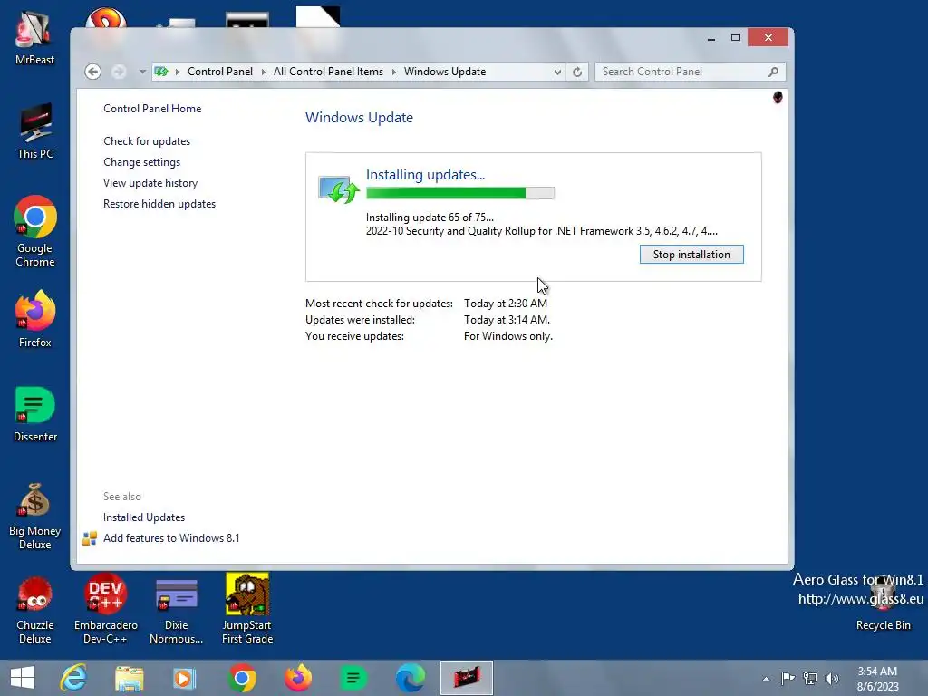Select the This PC desktop icon

tap(35, 131)
